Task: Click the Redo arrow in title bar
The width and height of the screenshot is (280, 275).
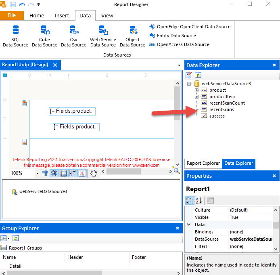Action: point(31,4)
